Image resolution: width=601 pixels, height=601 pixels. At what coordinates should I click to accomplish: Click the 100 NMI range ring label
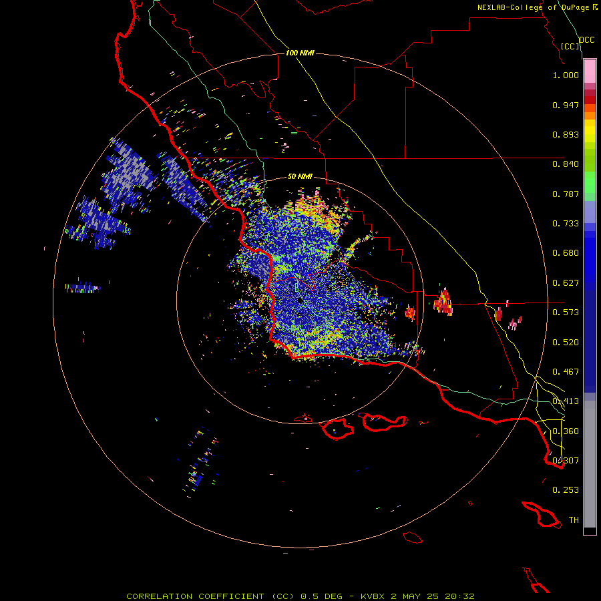click(300, 53)
